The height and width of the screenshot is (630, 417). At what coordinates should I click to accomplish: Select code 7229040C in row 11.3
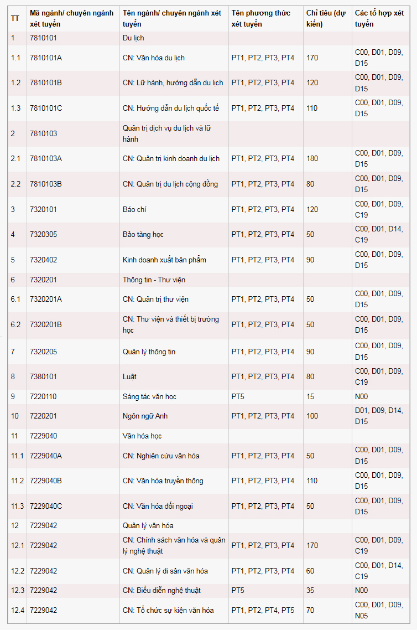coord(46,506)
